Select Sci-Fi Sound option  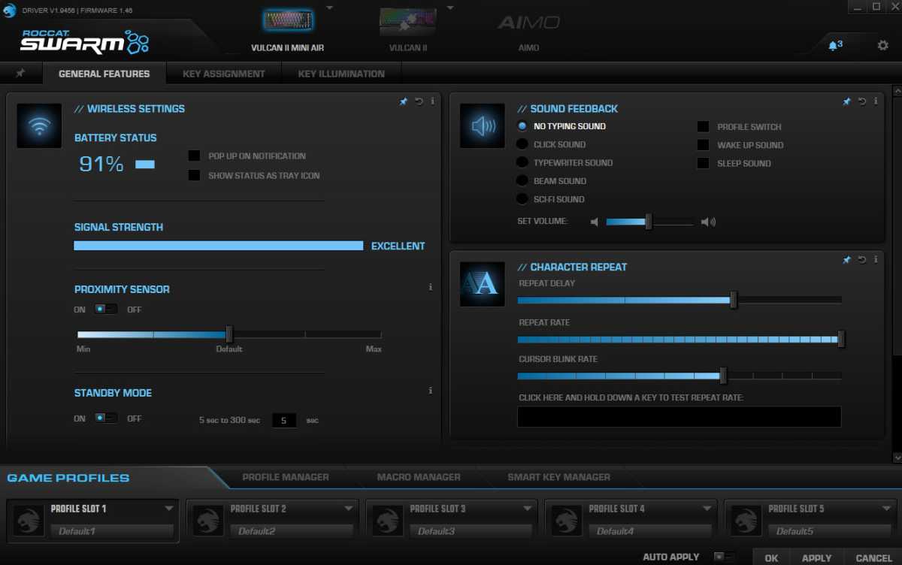coord(522,199)
